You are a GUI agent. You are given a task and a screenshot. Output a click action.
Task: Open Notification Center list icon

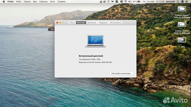[x=186, y=2]
